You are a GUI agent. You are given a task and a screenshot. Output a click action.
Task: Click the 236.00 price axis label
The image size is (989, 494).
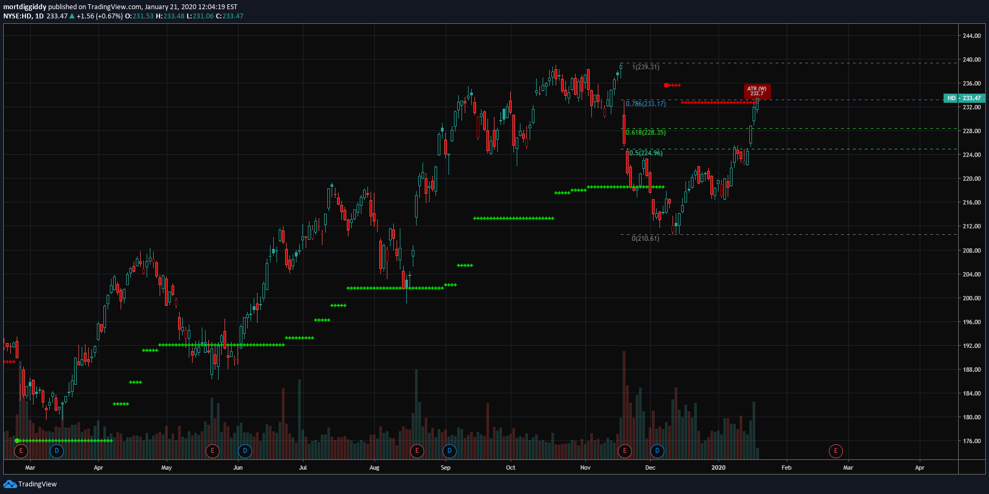(972, 83)
